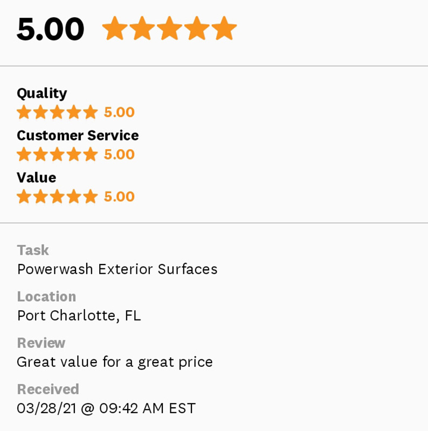Image resolution: width=428 pixels, height=431 pixels.
Task: Click the first star under Quality
Action: (x=24, y=112)
